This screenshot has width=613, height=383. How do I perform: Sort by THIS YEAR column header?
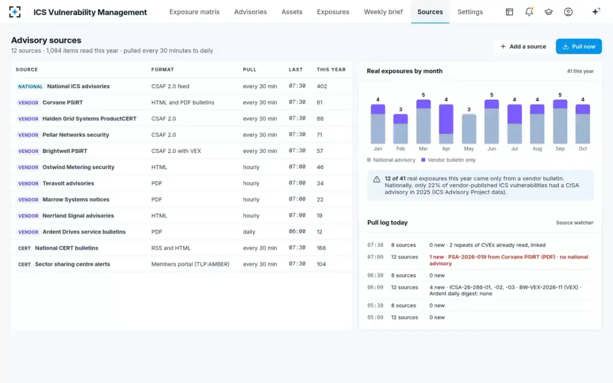pyautogui.click(x=331, y=69)
